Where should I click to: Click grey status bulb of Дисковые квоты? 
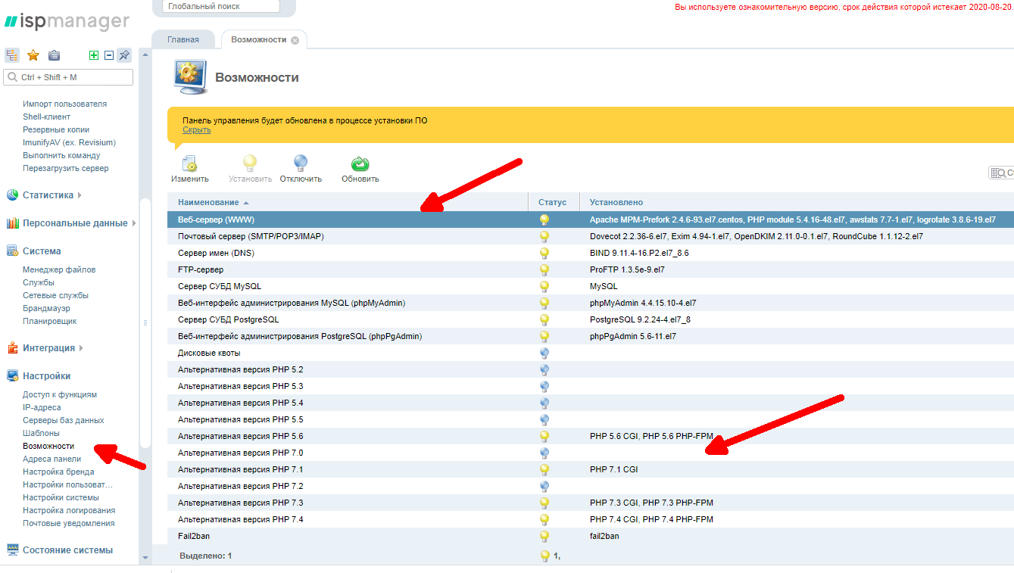click(x=544, y=353)
